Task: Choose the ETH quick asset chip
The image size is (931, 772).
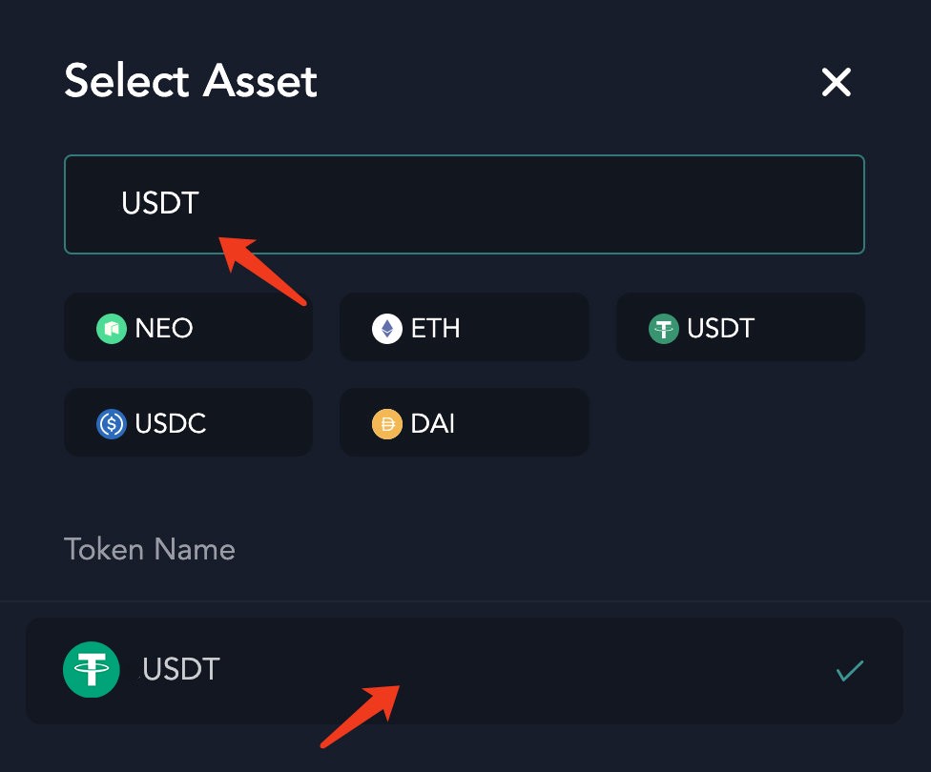Action: click(465, 327)
